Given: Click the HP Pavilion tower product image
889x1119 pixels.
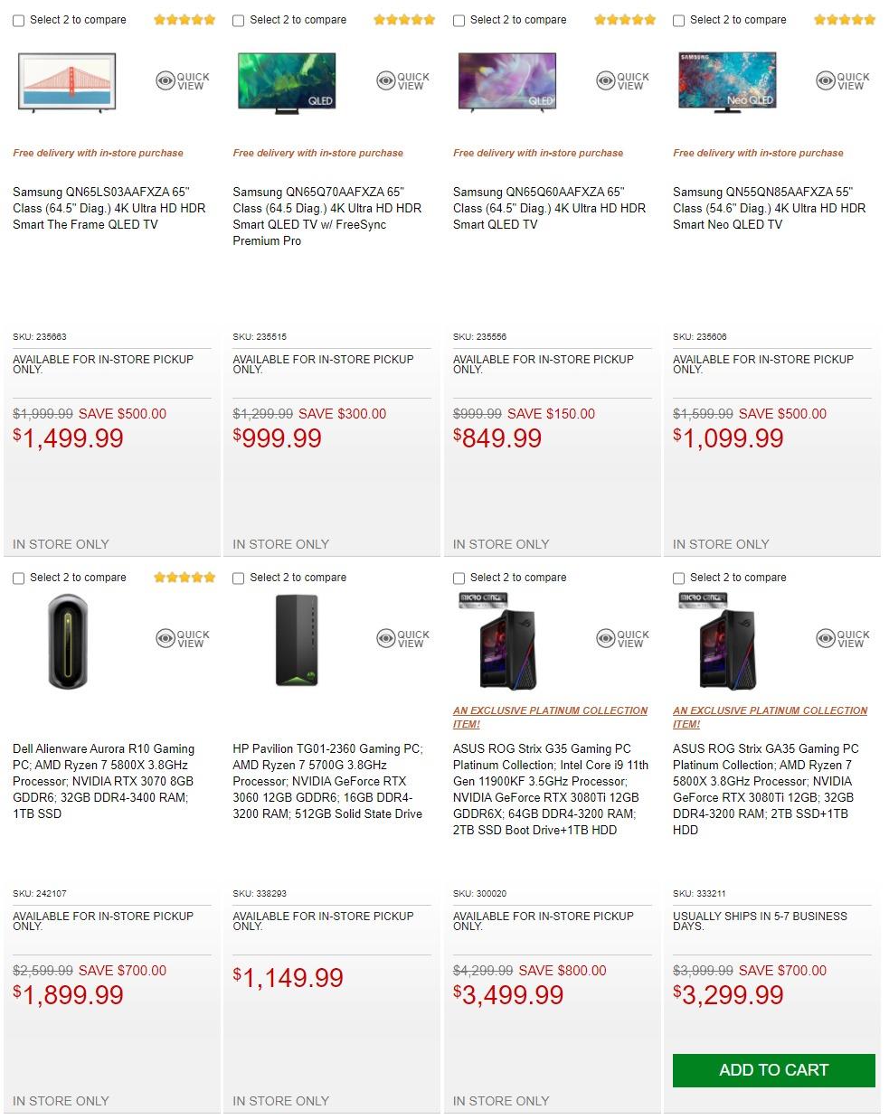Looking at the screenshot, I should [x=297, y=640].
